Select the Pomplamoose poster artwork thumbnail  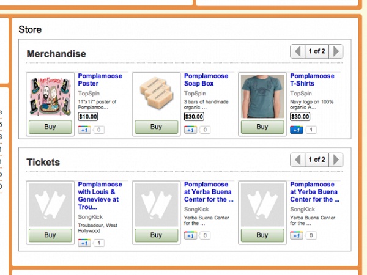50,97
